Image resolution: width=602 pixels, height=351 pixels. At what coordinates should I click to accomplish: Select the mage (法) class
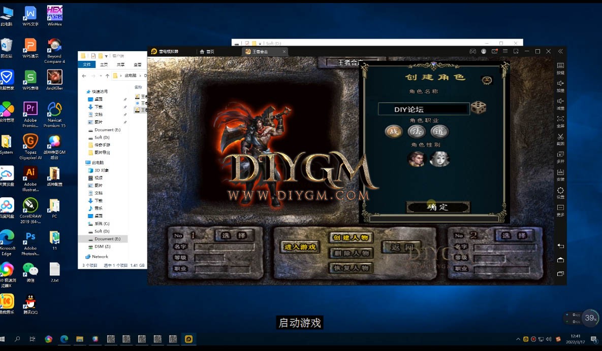pyautogui.click(x=417, y=131)
